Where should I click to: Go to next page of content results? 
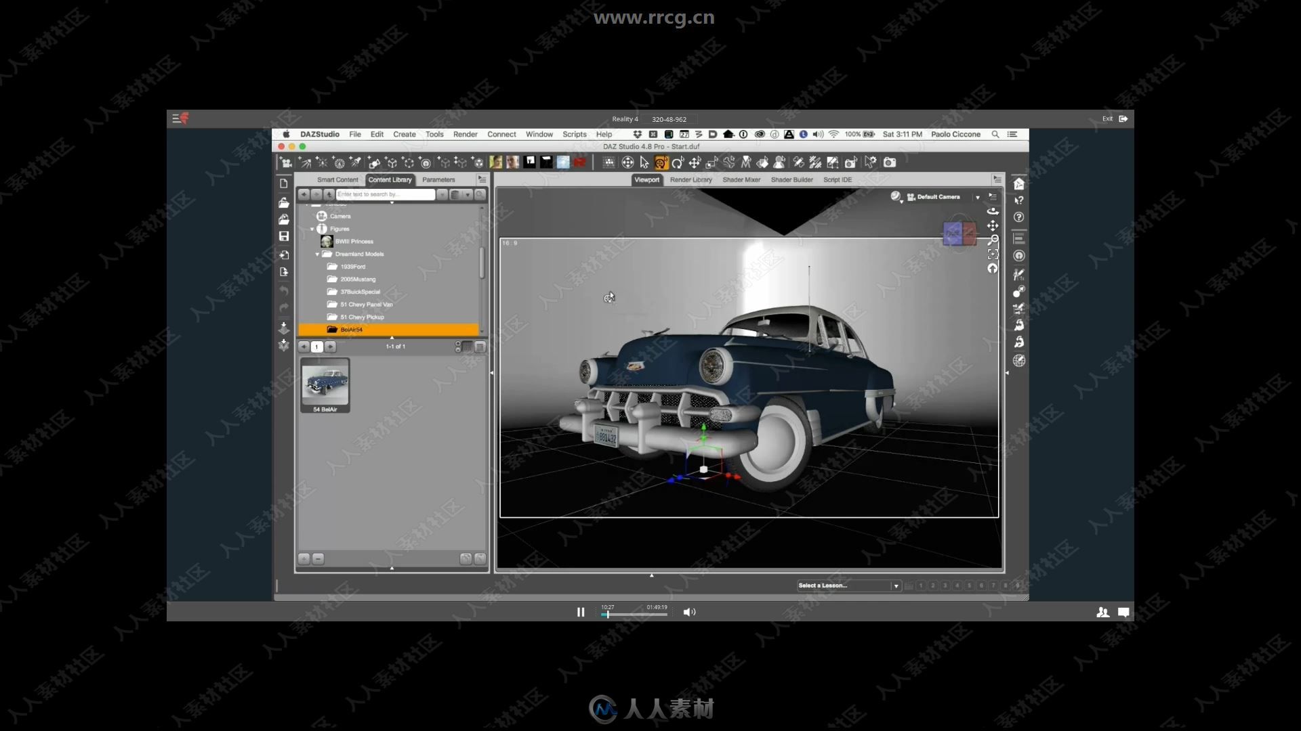click(330, 347)
